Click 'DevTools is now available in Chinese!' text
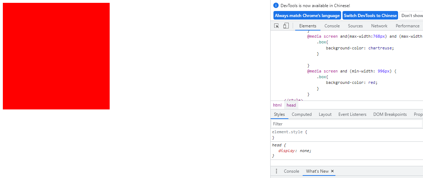Image resolution: width=423 pixels, height=178 pixels. tap(315, 5)
